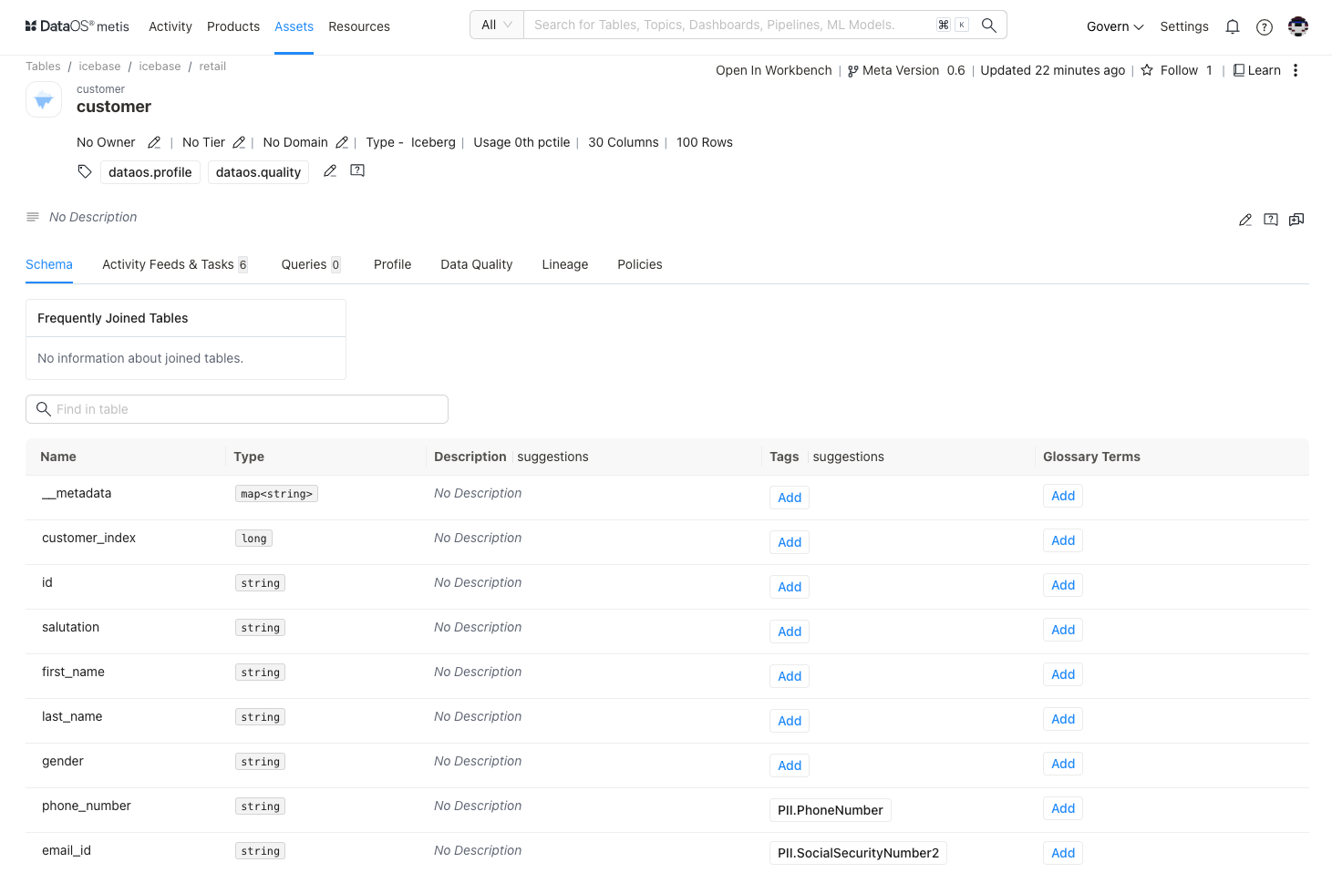Show Tags suggestions in column header
Viewport: 1332px width, 873px height.
848,457
